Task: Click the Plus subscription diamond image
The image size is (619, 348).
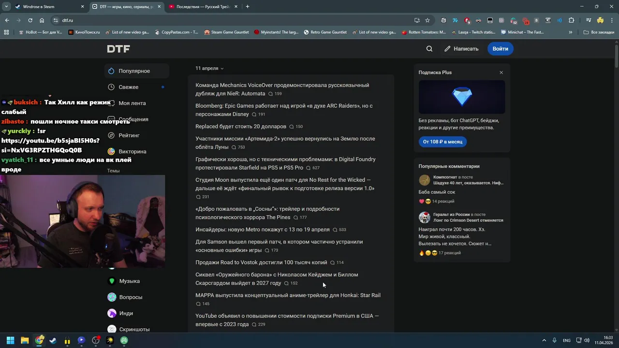Action: (462, 97)
